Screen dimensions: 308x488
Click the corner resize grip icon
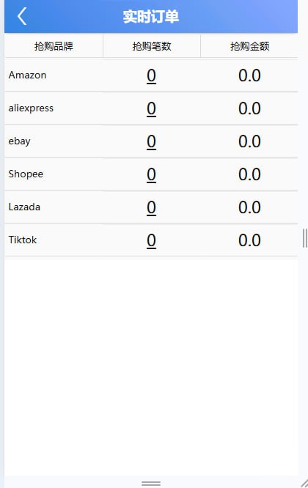point(304,483)
